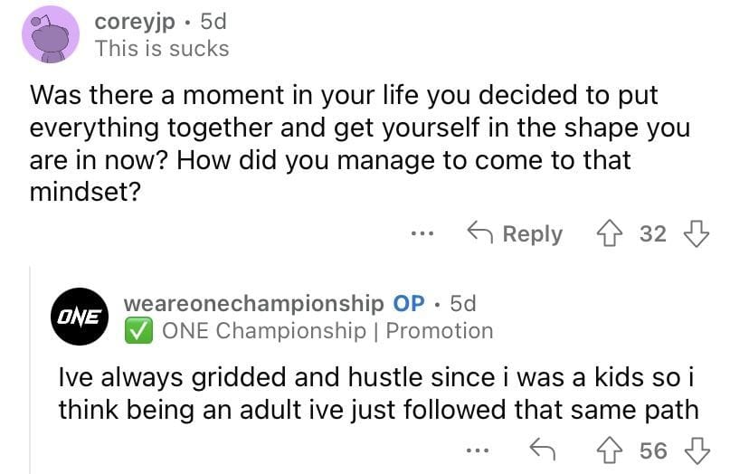Click the "ONE Championship | Promotion" flair

point(327,331)
